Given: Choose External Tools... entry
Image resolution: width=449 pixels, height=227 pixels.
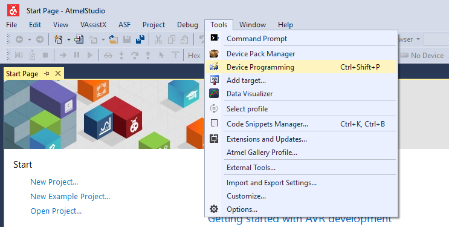Looking at the screenshot, I should (301, 168).
